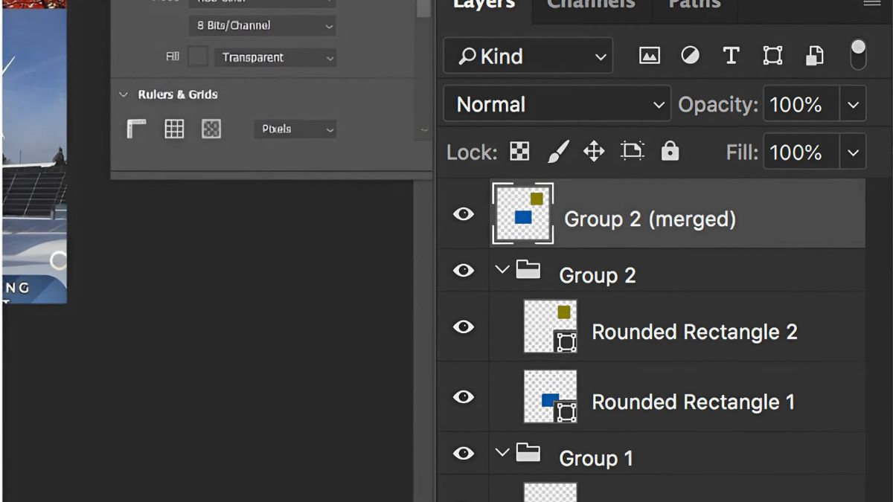Collapse the Group 2 folder
893x502 pixels.
click(x=502, y=269)
